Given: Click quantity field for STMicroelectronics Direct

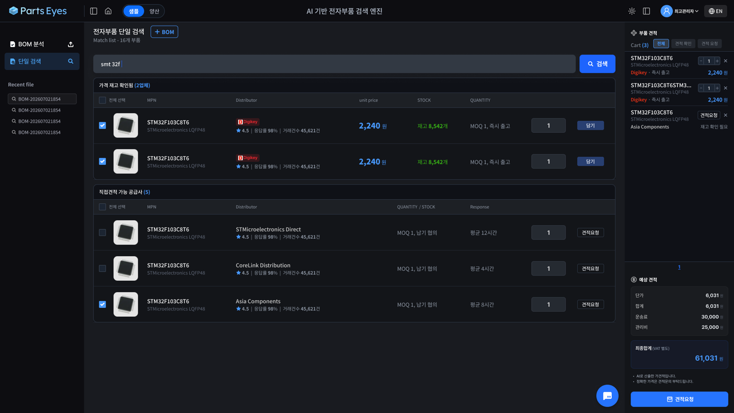Looking at the screenshot, I should click(548, 233).
